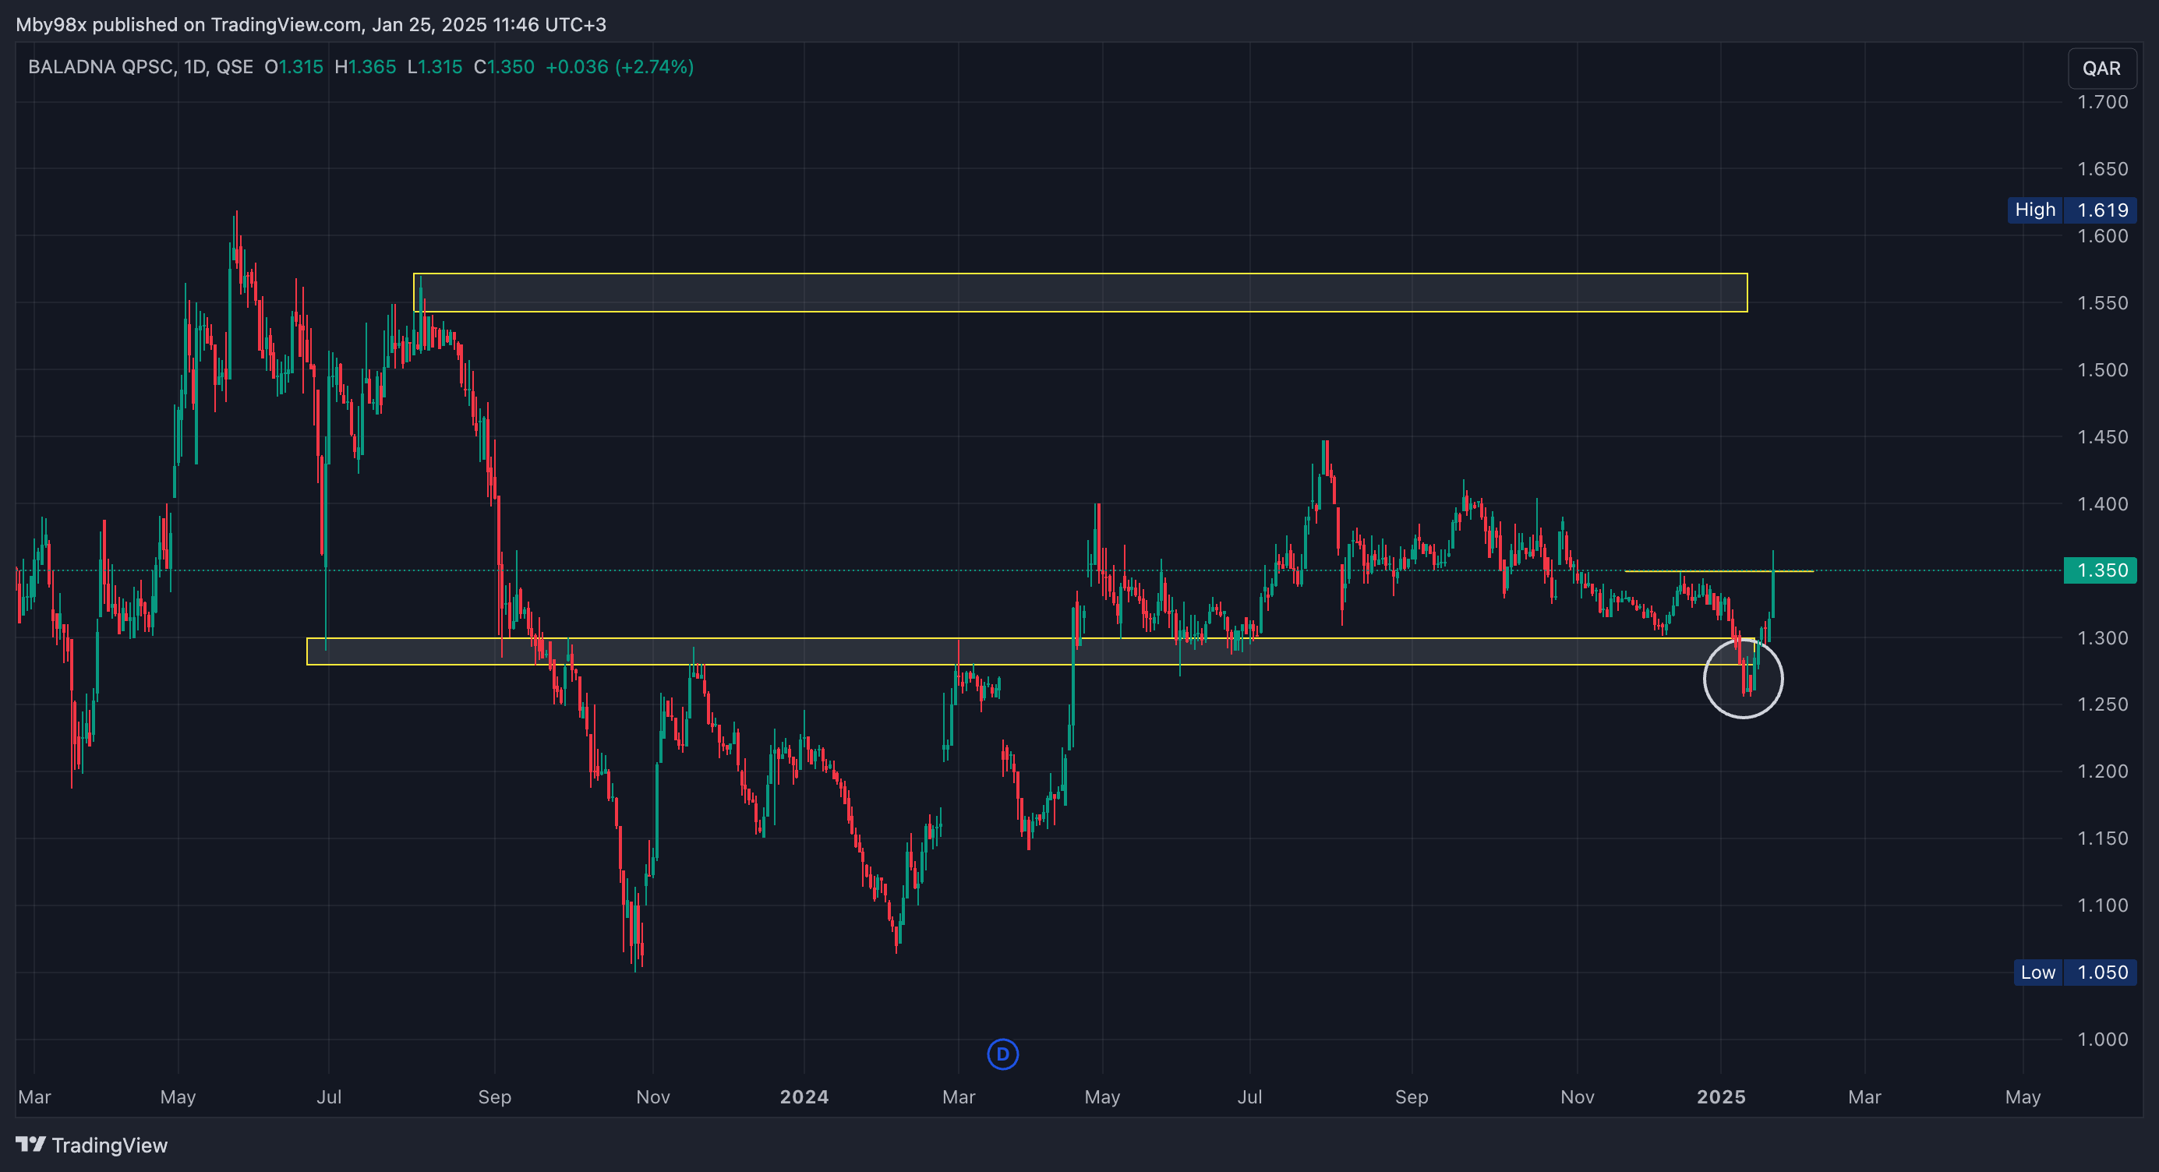Viewport: 2159px width, 1172px height.
Task: Click the 1.500 price axis label
Action: [2102, 370]
